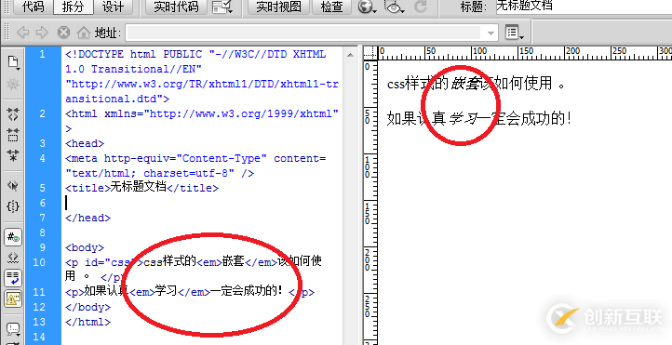Click line number 12 in the gutter
The height and width of the screenshot is (345, 672).
click(x=39, y=307)
